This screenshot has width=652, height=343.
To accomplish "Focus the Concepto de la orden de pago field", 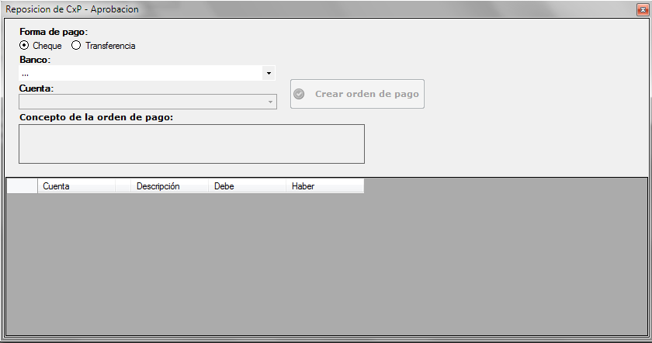I will 192,144.
